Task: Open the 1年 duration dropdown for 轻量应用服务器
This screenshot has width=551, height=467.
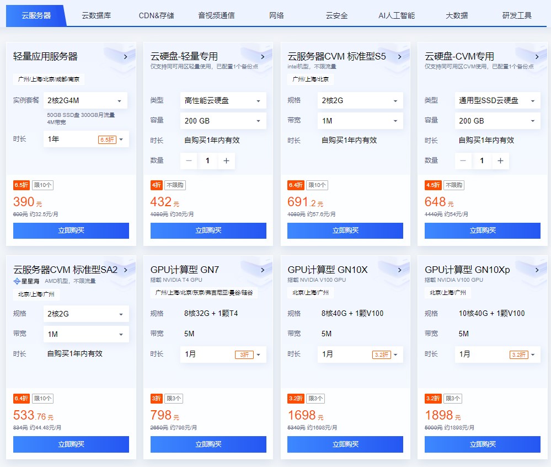Action: coord(86,139)
